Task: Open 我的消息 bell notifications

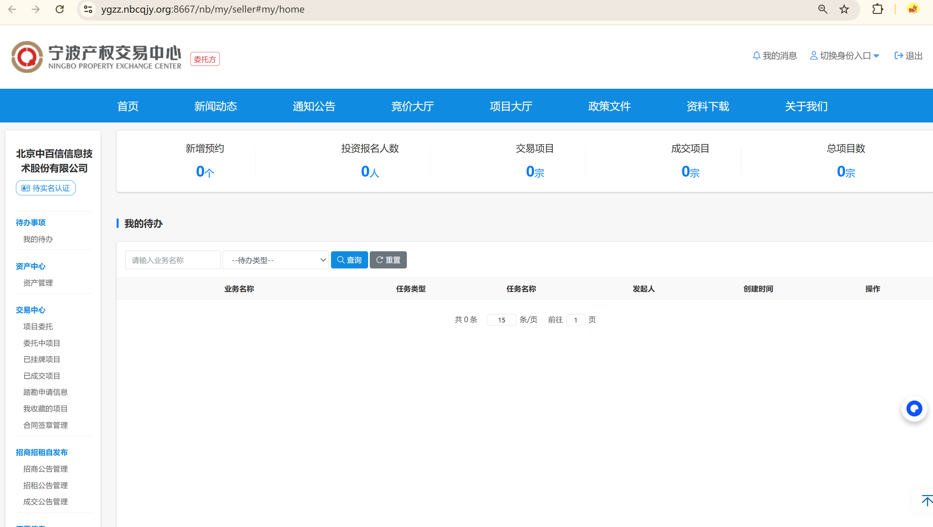Action: pyautogui.click(x=775, y=56)
